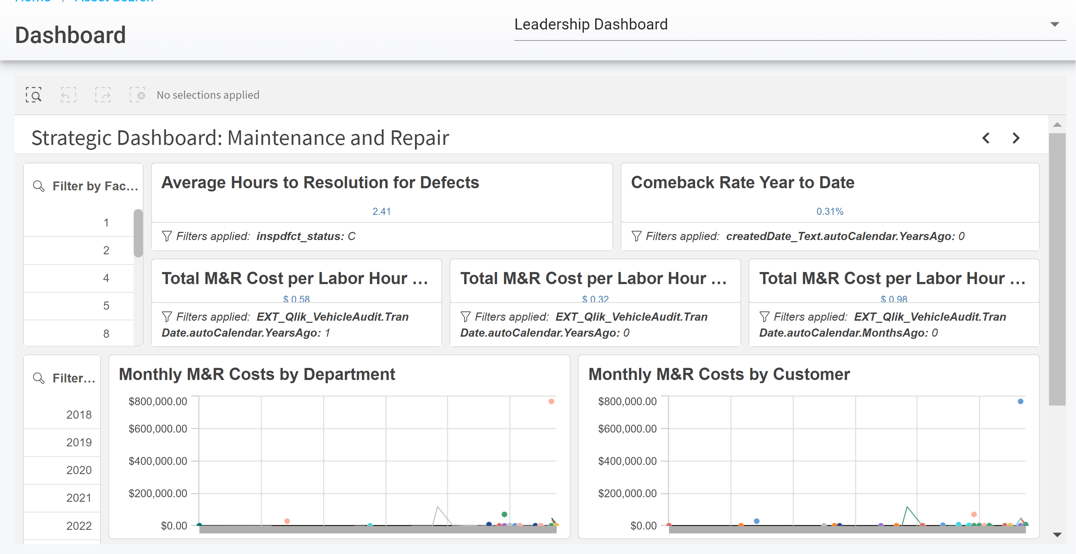The width and height of the screenshot is (1076, 554).
Task: Click the Department chart range slider bar
Action: click(378, 529)
